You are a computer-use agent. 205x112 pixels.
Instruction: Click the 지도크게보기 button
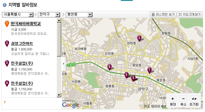(190, 14)
